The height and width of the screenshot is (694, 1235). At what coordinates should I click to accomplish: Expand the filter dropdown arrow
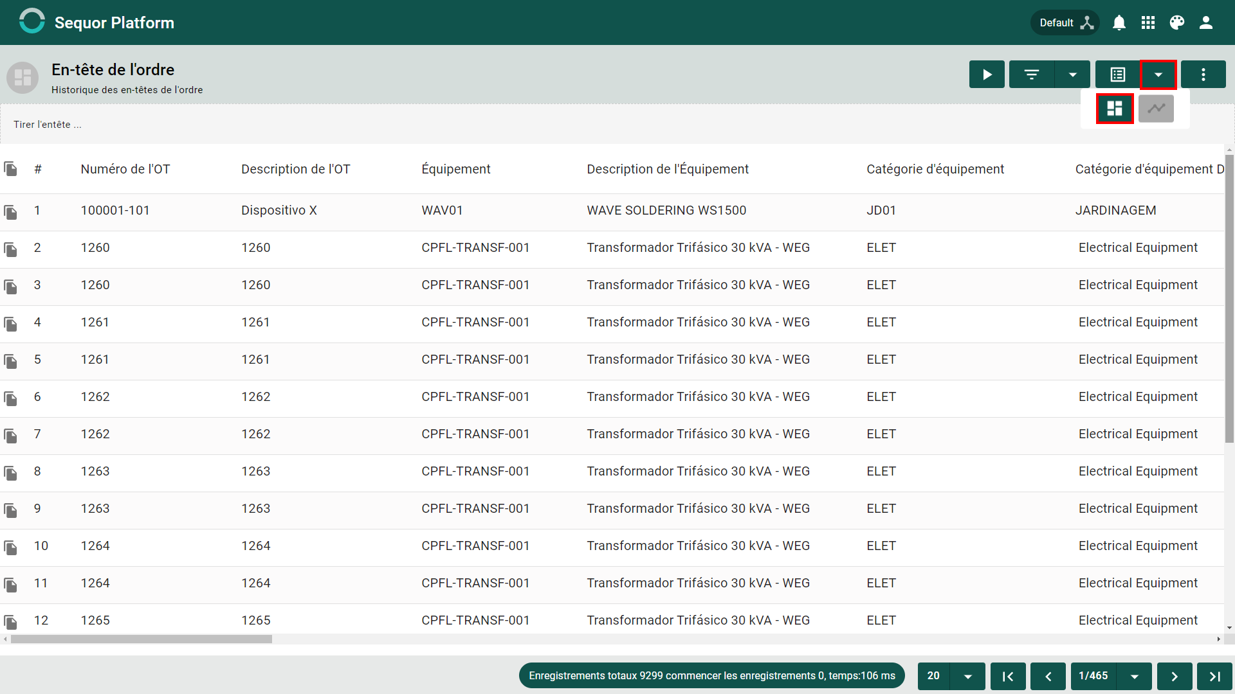click(1072, 75)
